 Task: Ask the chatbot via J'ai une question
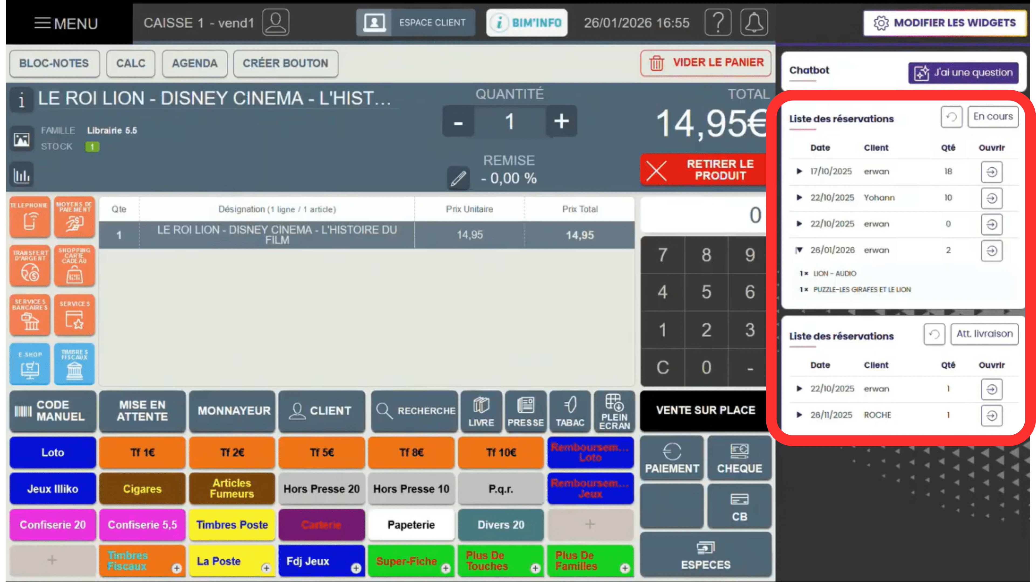pyautogui.click(x=964, y=72)
